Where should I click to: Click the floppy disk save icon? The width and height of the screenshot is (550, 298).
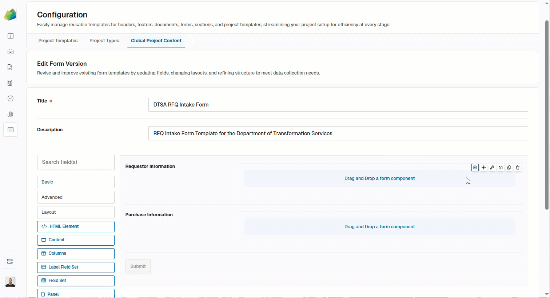501,168
